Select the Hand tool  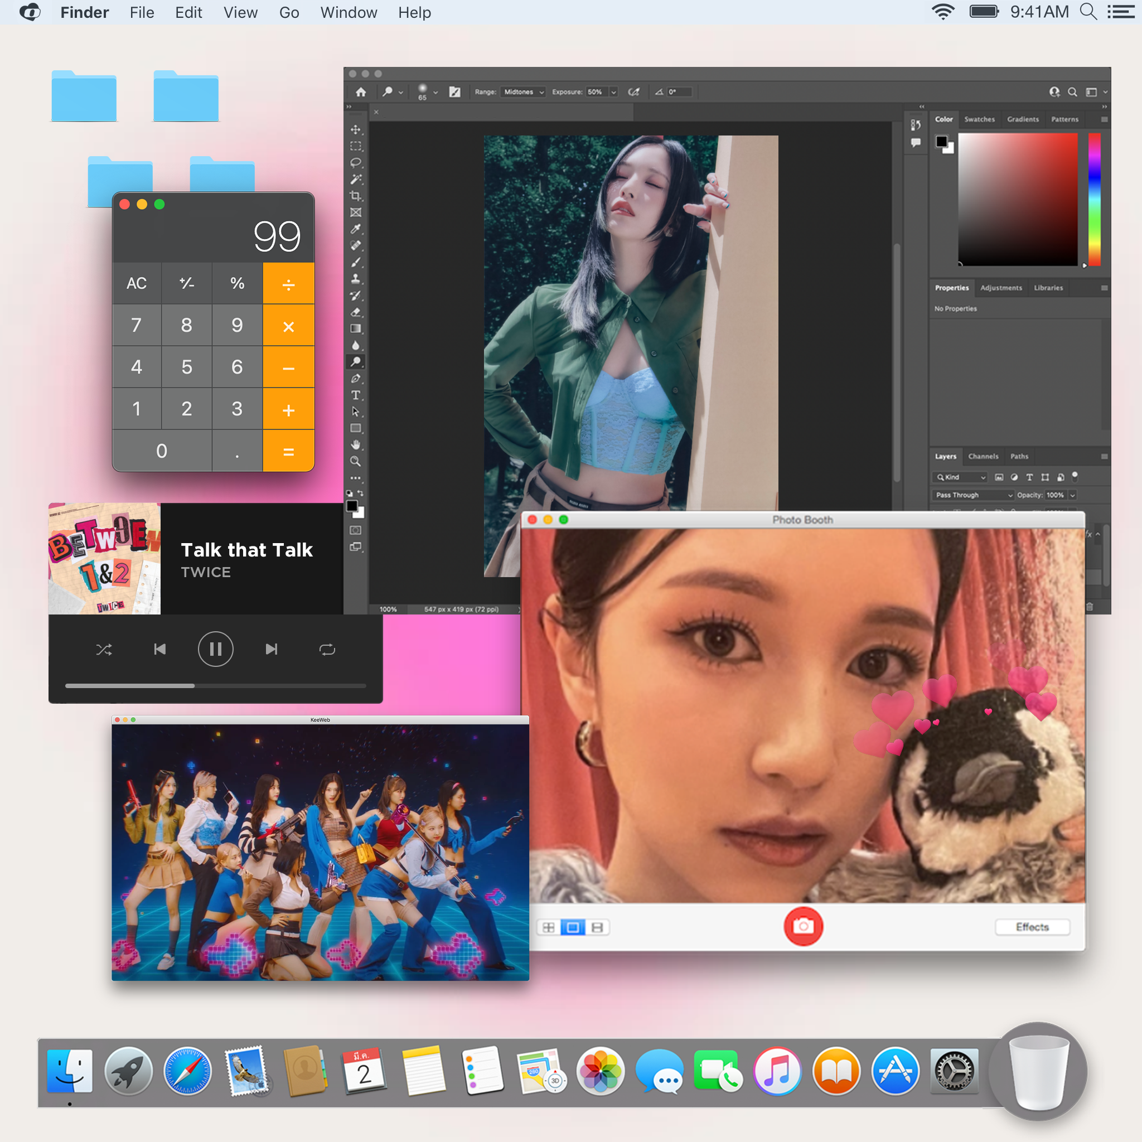coord(355,444)
